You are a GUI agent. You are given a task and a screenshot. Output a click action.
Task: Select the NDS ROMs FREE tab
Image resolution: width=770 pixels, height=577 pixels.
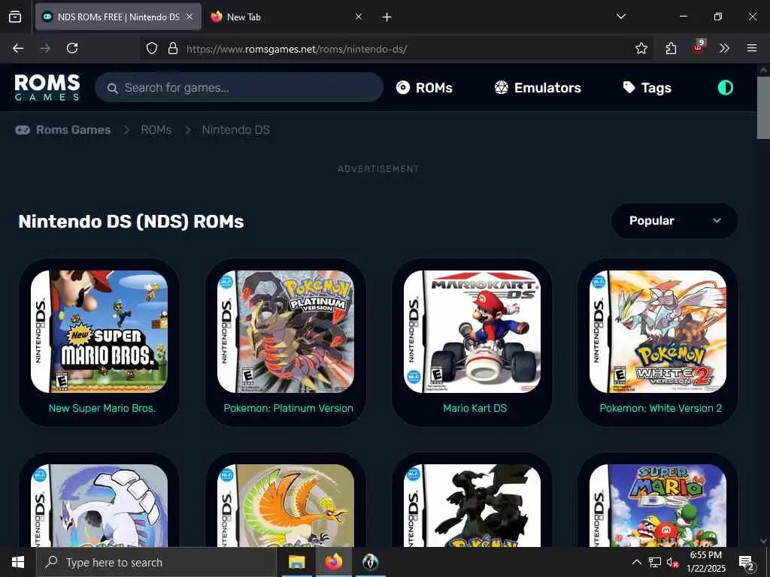(x=118, y=17)
